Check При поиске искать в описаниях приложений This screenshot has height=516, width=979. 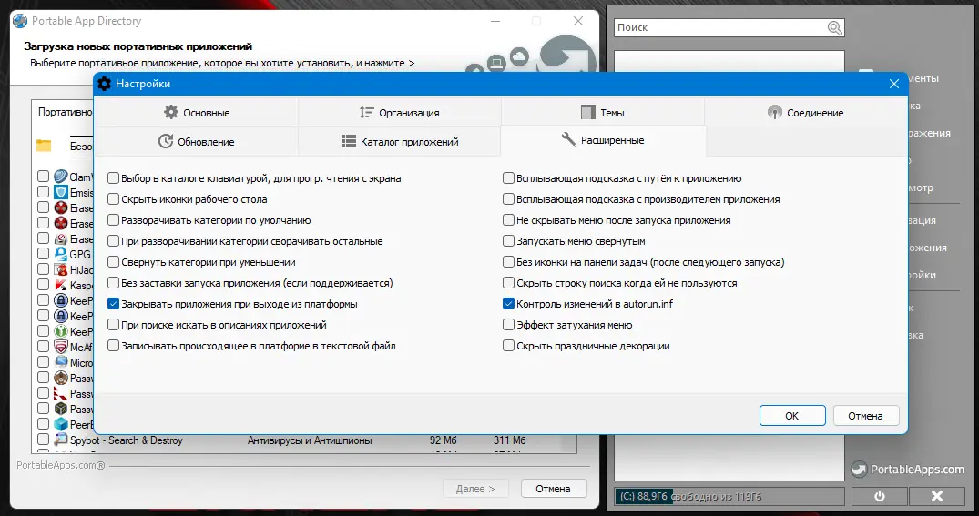coord(113,325)
